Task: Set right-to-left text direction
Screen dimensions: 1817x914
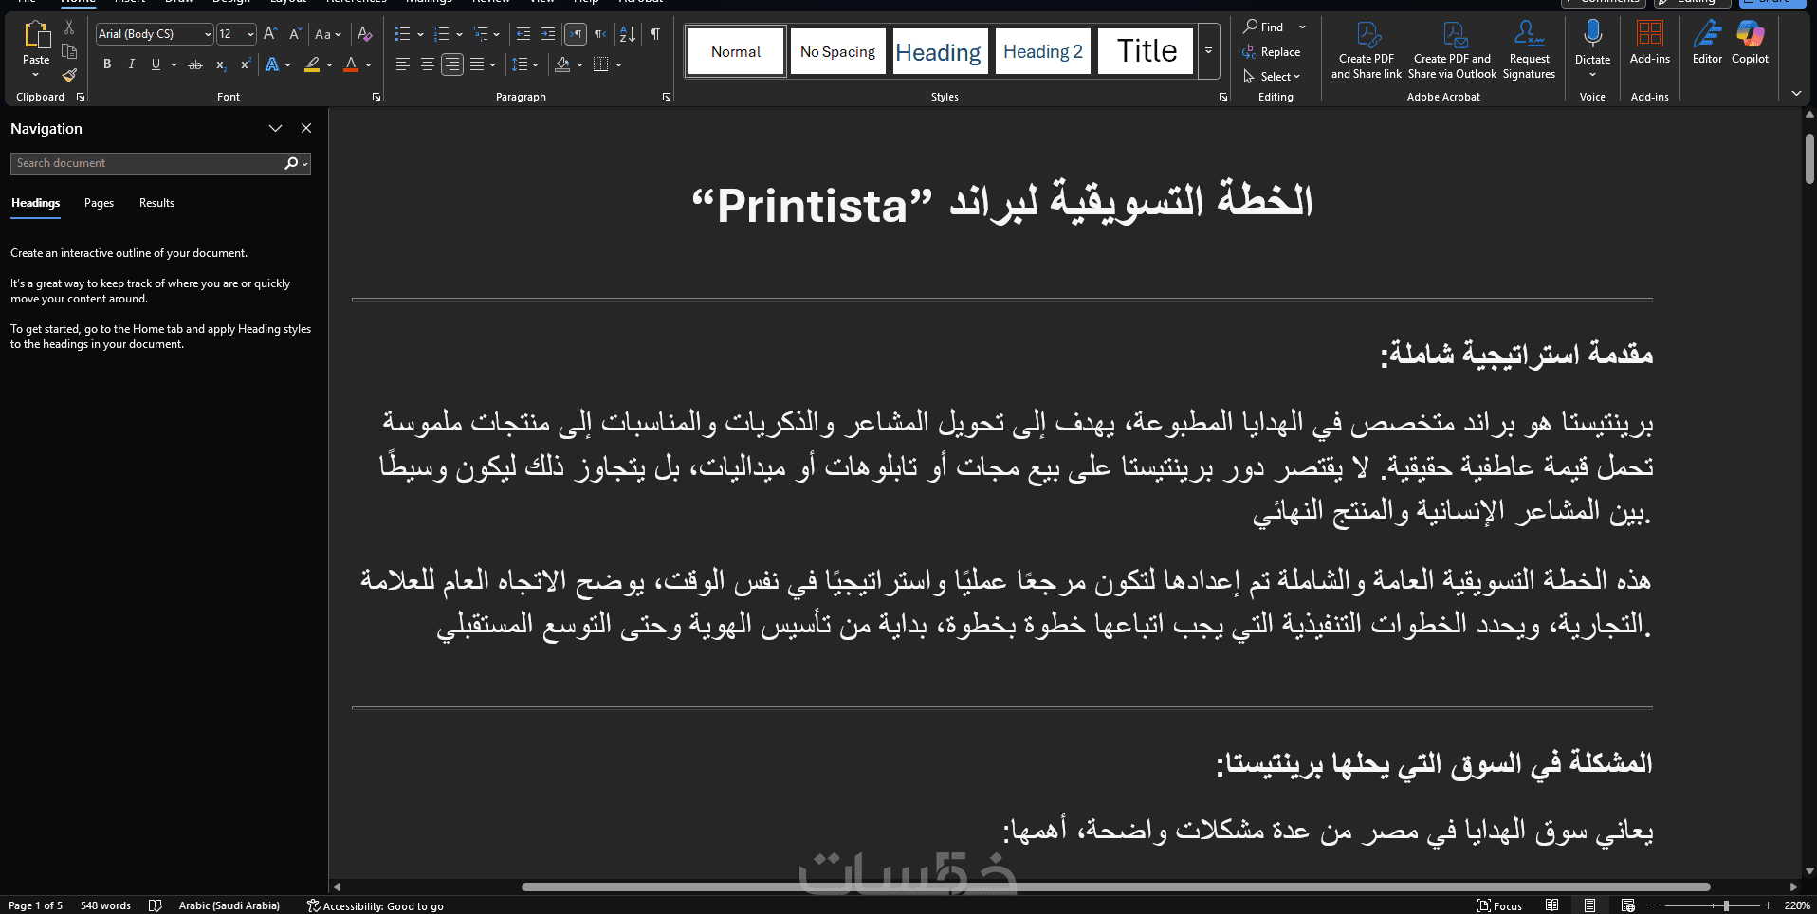Action: (600, 34)
